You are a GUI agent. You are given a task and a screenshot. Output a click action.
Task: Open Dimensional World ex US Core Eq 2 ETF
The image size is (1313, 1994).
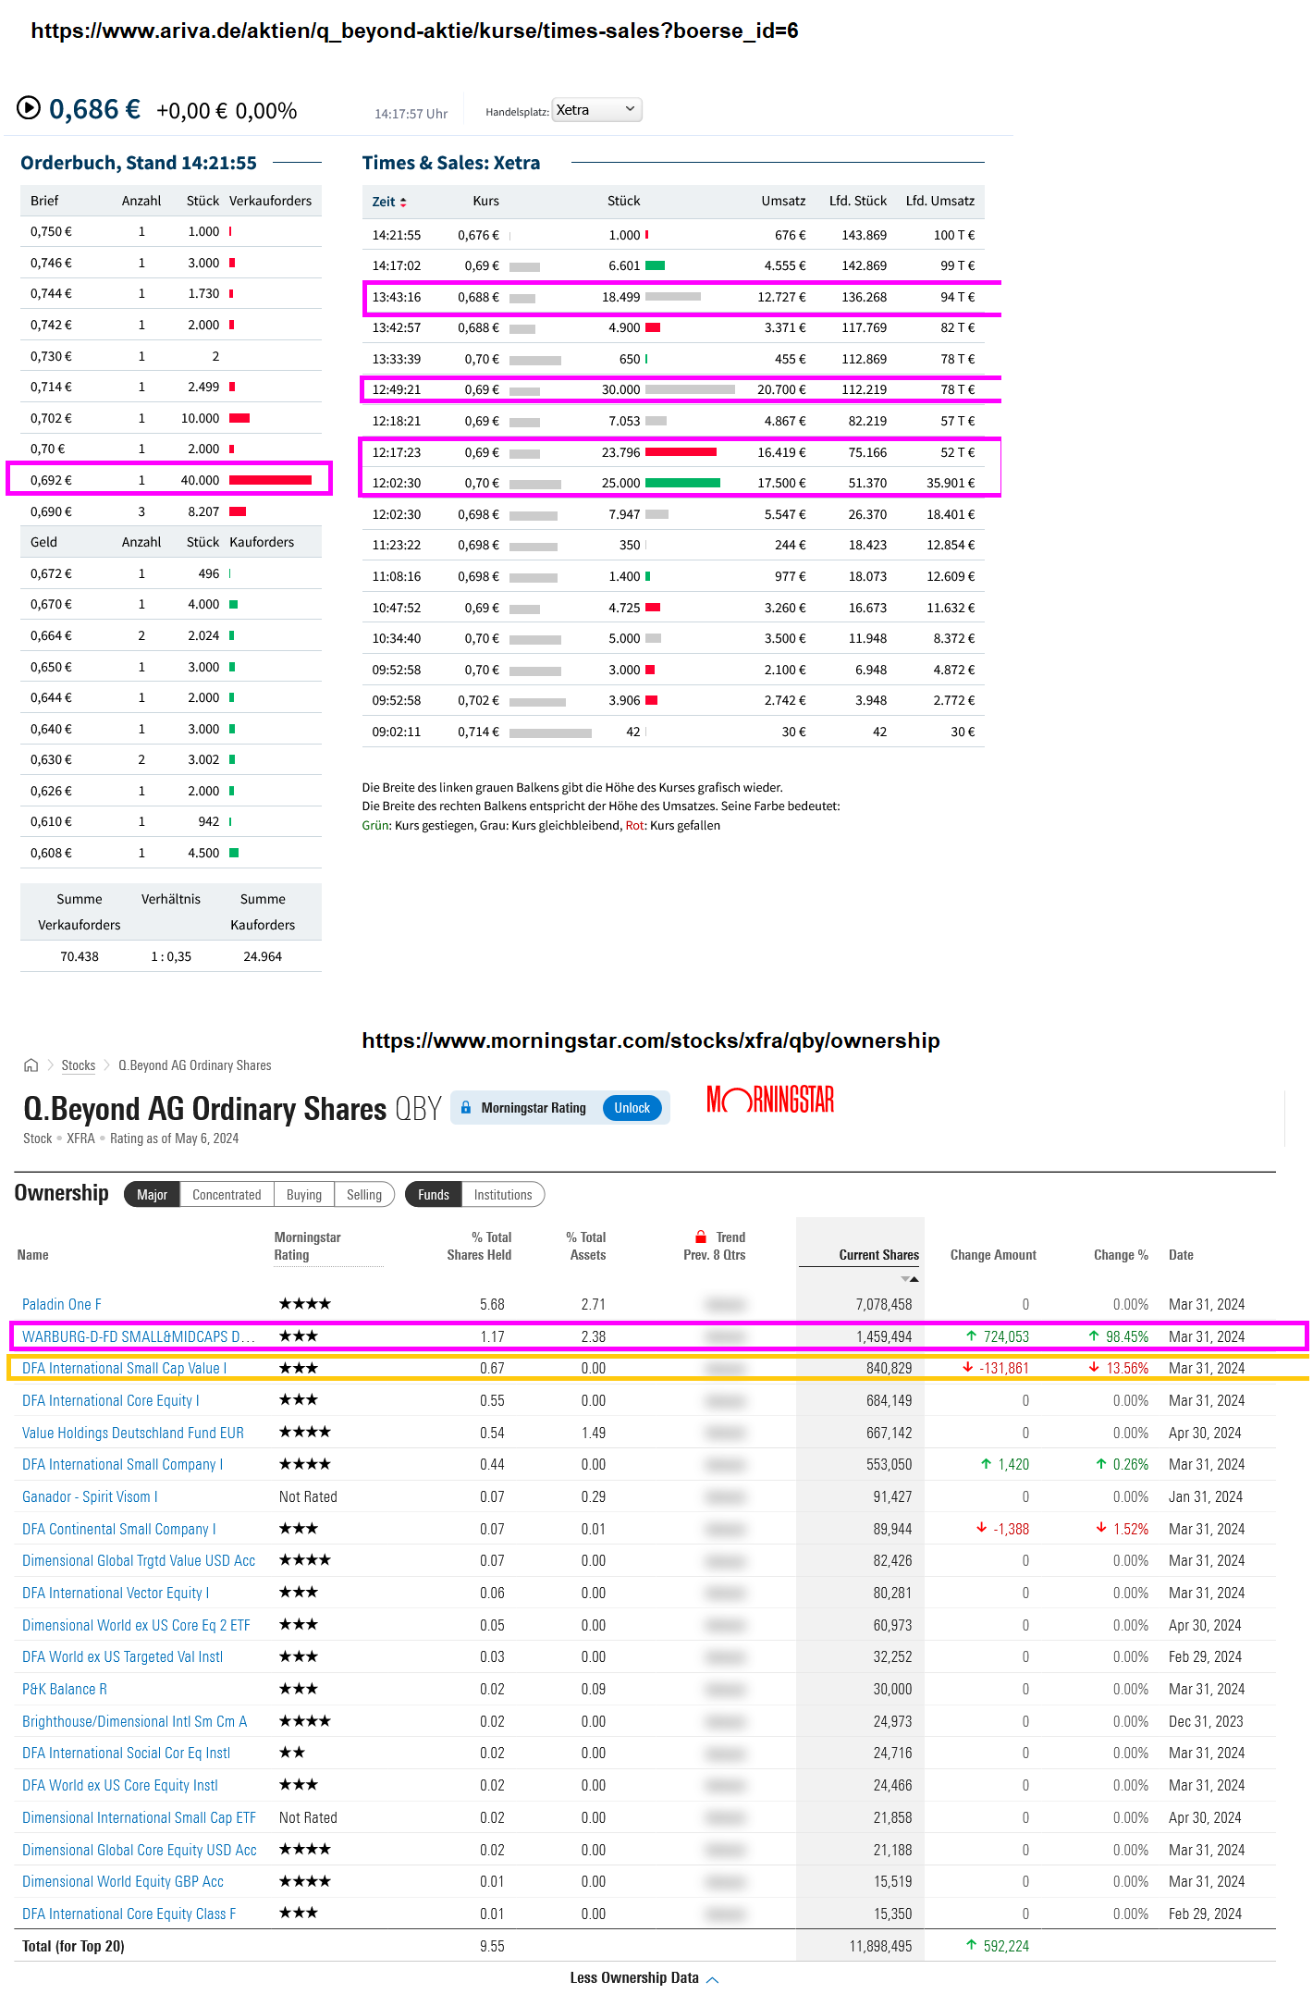point(136,1626)
